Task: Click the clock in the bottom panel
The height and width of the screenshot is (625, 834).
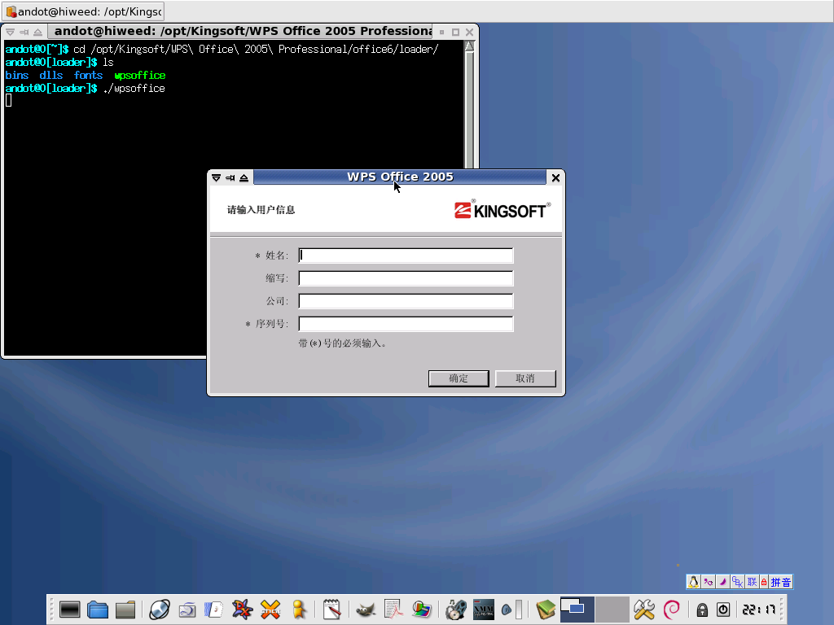Action: (759, 610)
